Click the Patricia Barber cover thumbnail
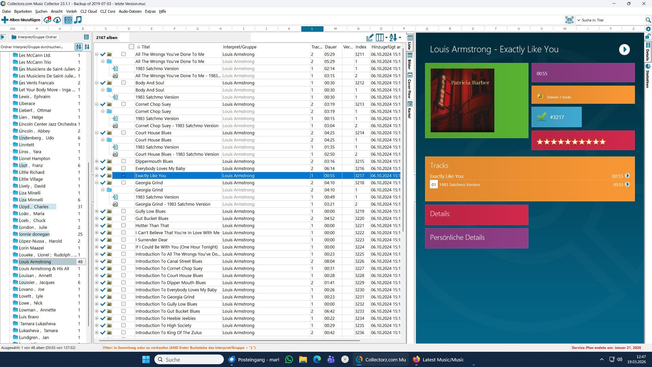Screen dimensions: 652x367 [x=462, y=100]
